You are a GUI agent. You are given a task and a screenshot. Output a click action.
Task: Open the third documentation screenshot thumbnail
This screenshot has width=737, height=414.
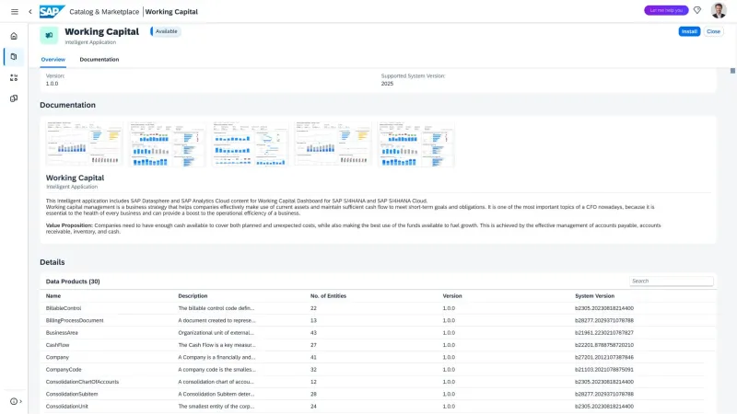(x=250, y=144)
